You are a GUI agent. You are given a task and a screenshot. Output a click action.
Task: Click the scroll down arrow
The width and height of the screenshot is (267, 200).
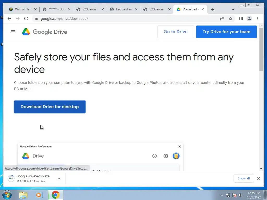coord(261,169)
